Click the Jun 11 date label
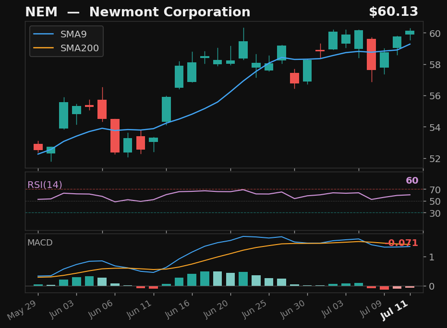The image size is (447, 328). [139, 309]
